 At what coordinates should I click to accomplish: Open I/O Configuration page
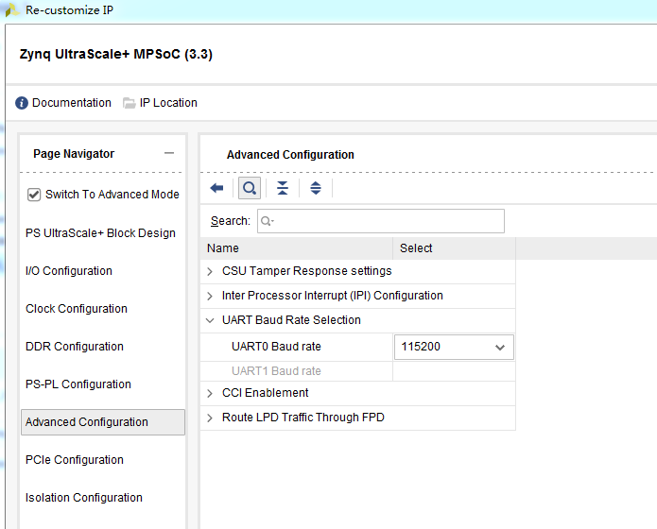point(69,271)
